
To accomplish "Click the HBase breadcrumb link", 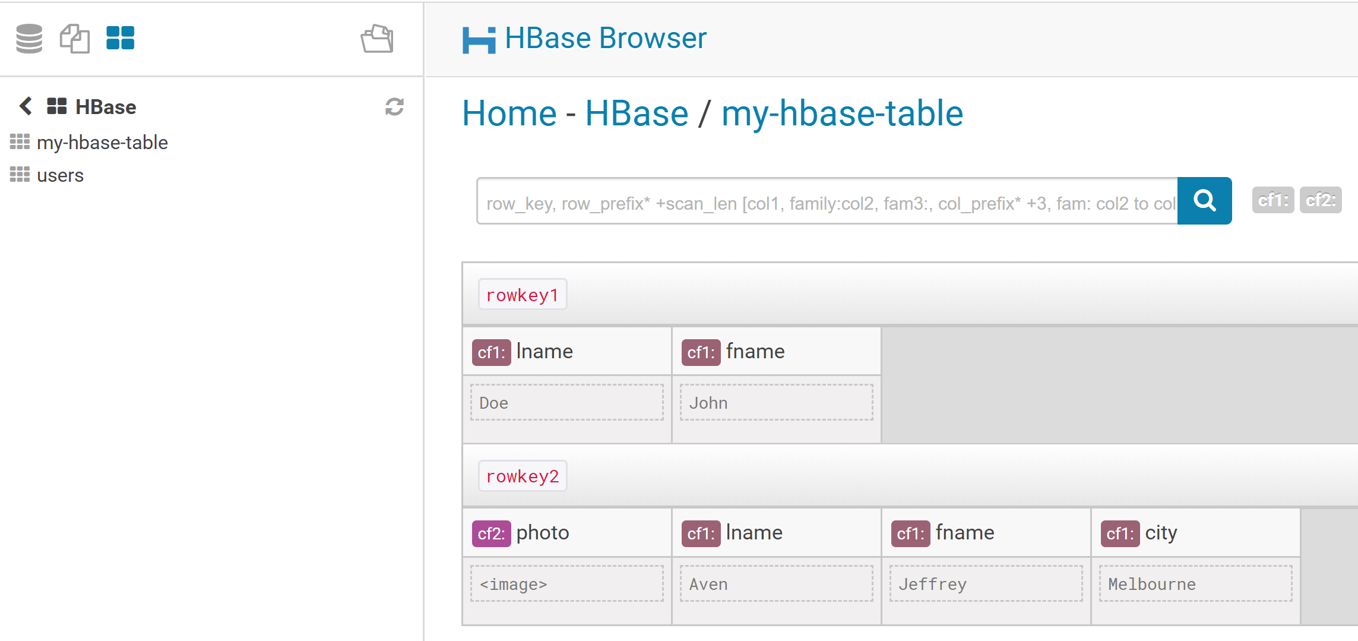I will point(637,113).
